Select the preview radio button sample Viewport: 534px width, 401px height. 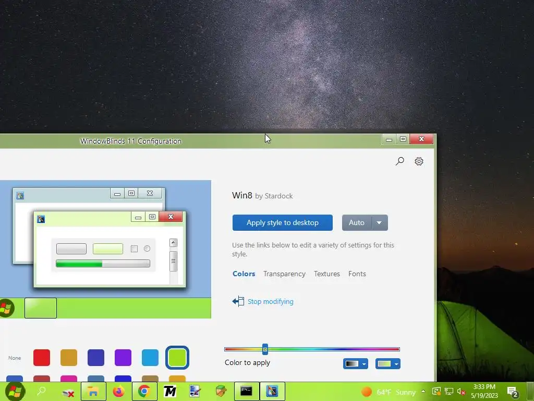point(147,249)
